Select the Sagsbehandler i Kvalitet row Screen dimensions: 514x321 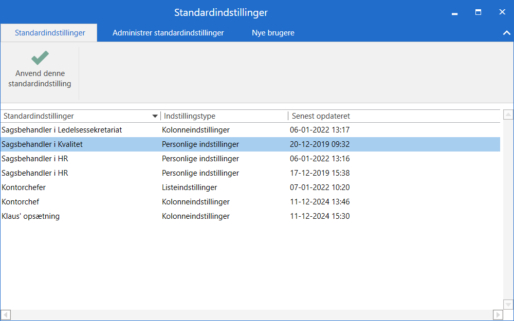42,144
